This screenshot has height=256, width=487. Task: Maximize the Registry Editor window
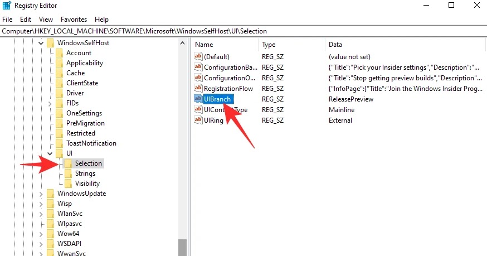click(451, 5)
